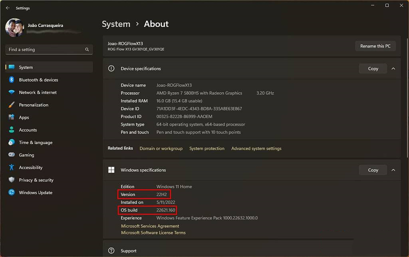This screenshot has height=257, width=409.
Task: Open Accessibility settings
Action: coord(30,167)
